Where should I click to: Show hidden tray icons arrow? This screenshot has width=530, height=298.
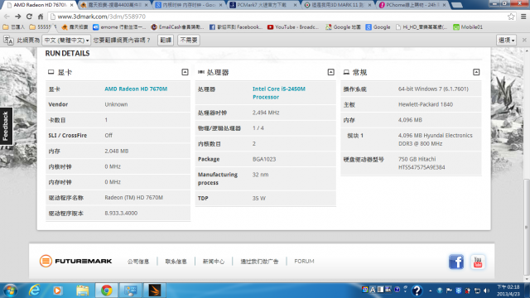(430, 291)
